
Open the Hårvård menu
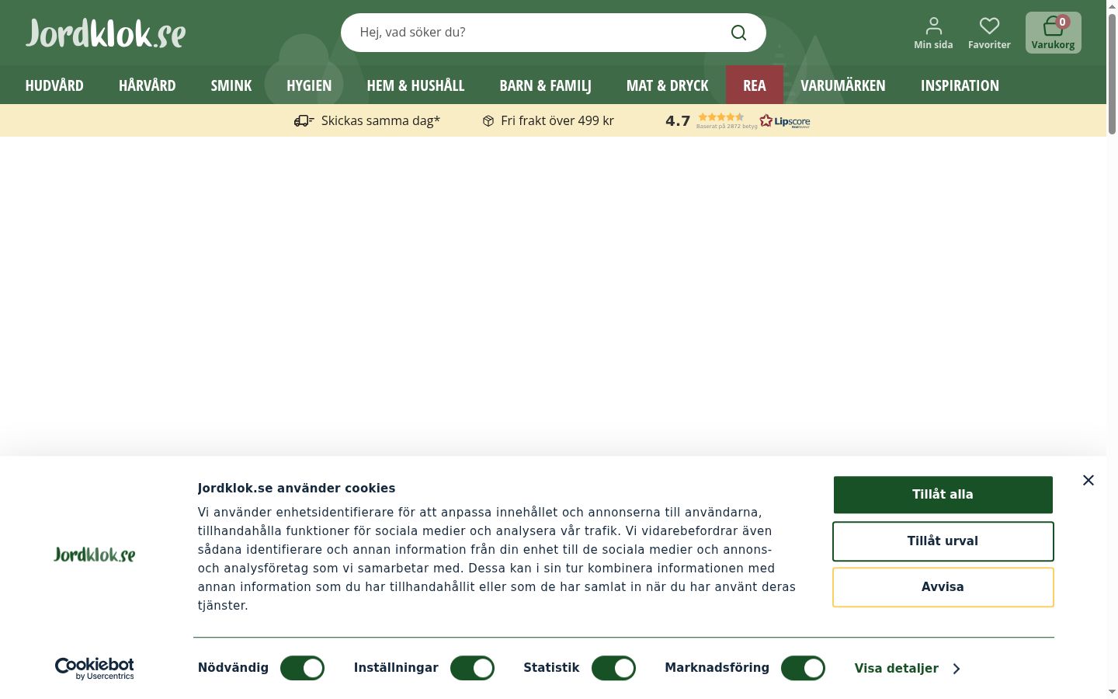pyautogui.click(x=148, y=85)
